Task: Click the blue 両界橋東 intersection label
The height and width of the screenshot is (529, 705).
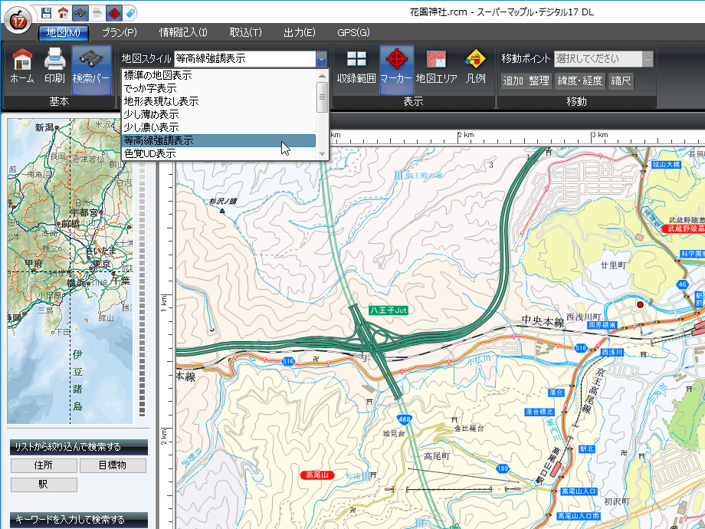Action: [602, 325]
